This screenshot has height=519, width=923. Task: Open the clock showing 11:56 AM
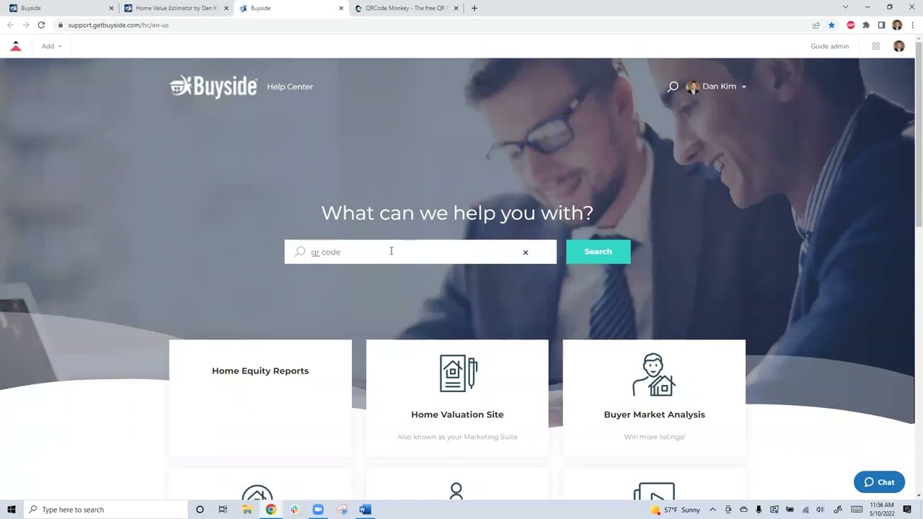pos(882,510)
